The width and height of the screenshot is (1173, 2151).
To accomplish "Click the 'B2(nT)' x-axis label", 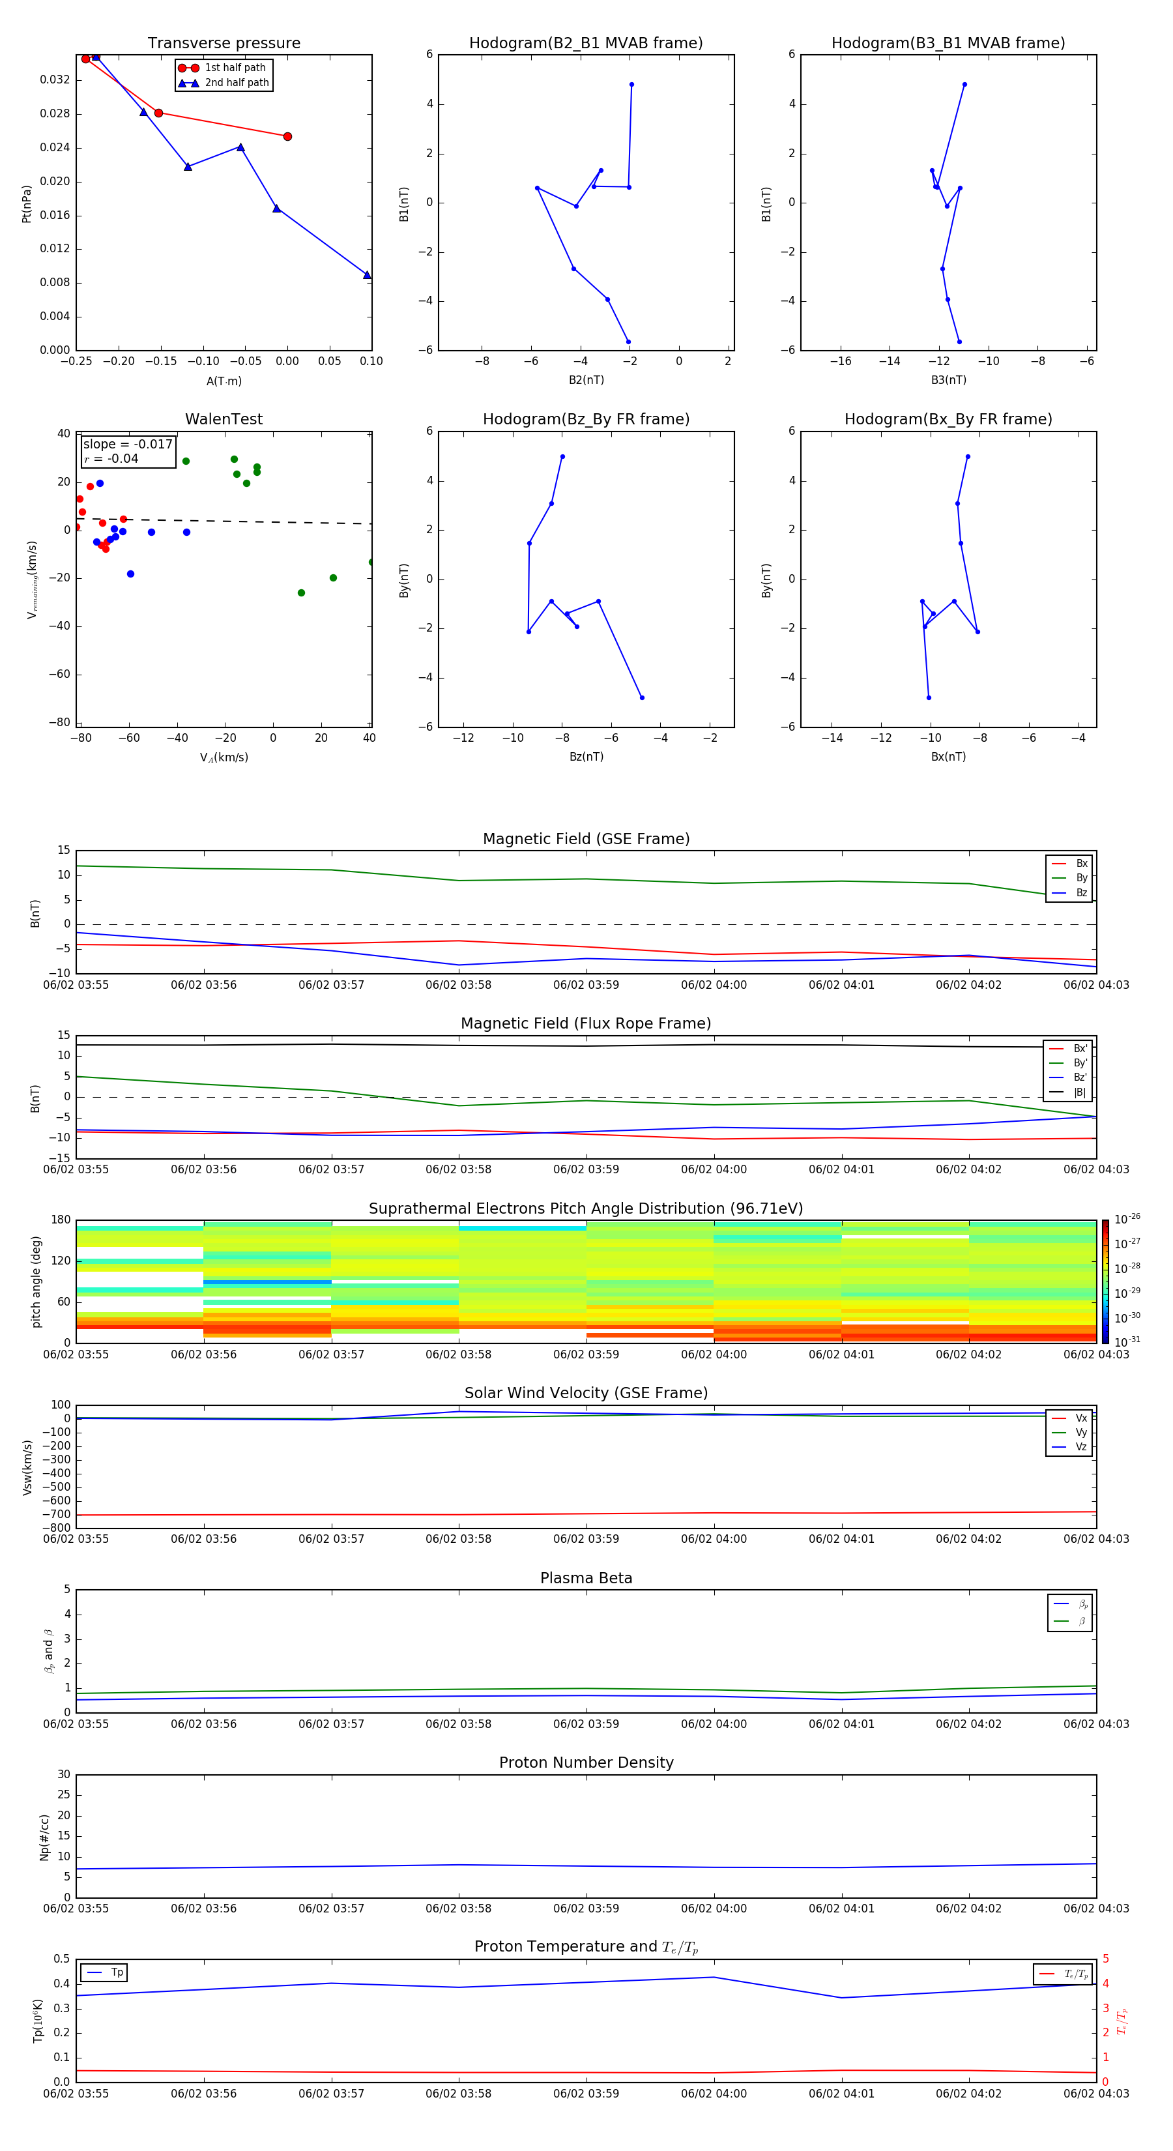I will pos(586,380).
